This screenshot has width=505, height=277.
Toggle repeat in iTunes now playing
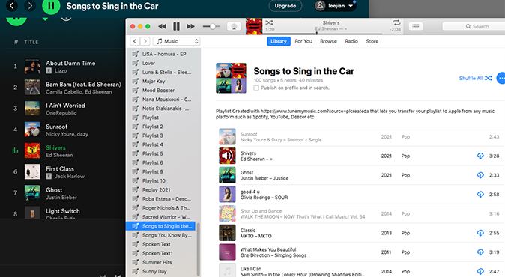(396, 22)
